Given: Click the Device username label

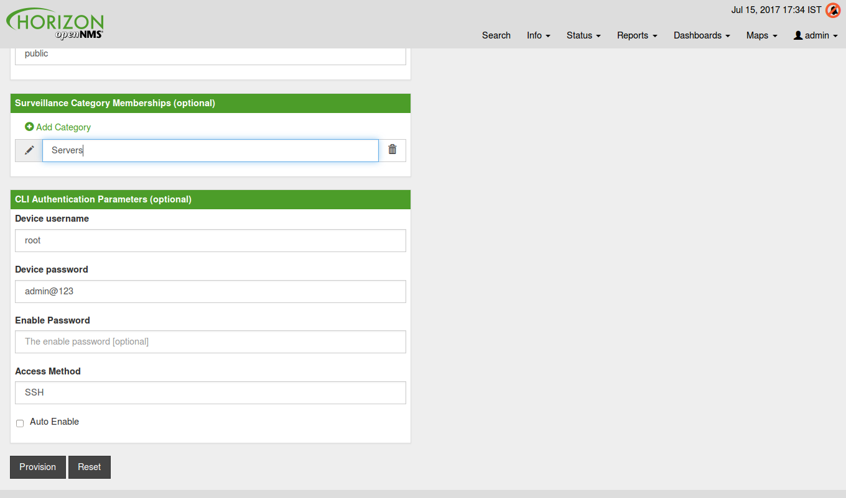Looking at the screenshot, I should coord(52,219).
